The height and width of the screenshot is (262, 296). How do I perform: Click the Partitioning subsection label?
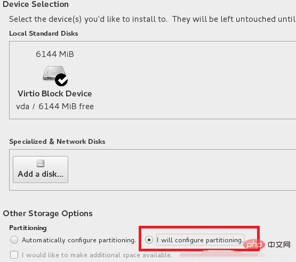click(28, 228)
